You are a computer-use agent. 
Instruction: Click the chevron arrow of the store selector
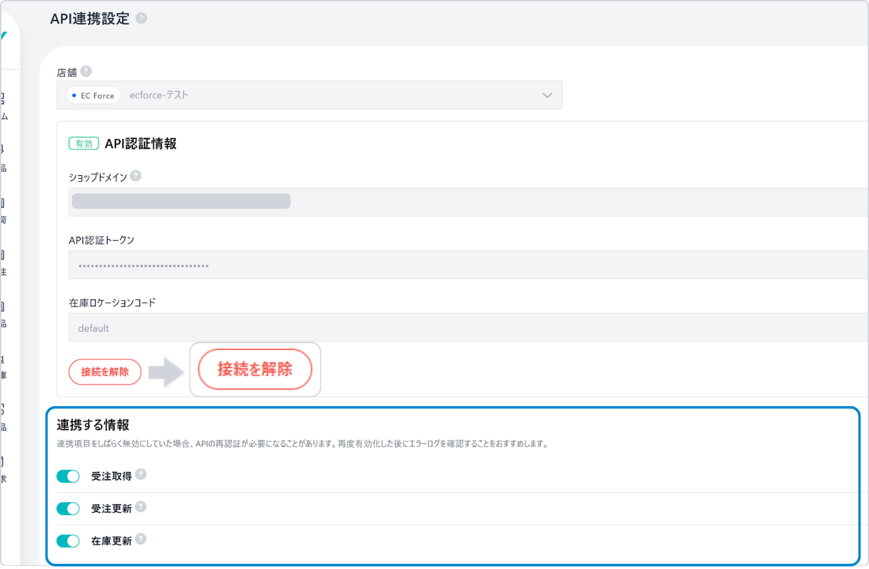click(547, 95)
